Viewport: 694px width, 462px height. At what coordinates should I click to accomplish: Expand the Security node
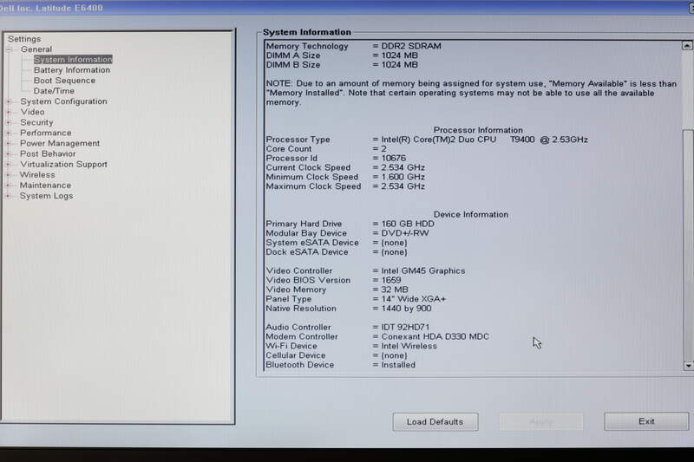tap(9, 122)
